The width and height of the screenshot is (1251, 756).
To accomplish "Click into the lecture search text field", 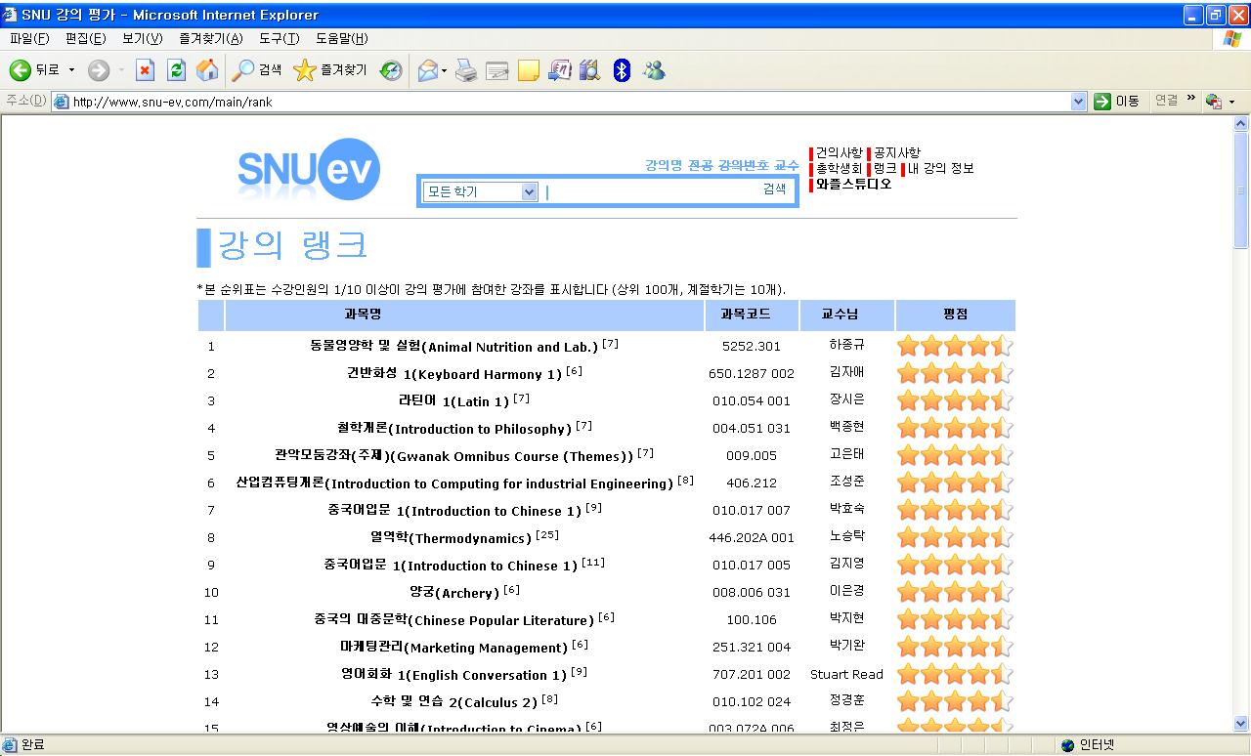I will click(x=650, y=191).
